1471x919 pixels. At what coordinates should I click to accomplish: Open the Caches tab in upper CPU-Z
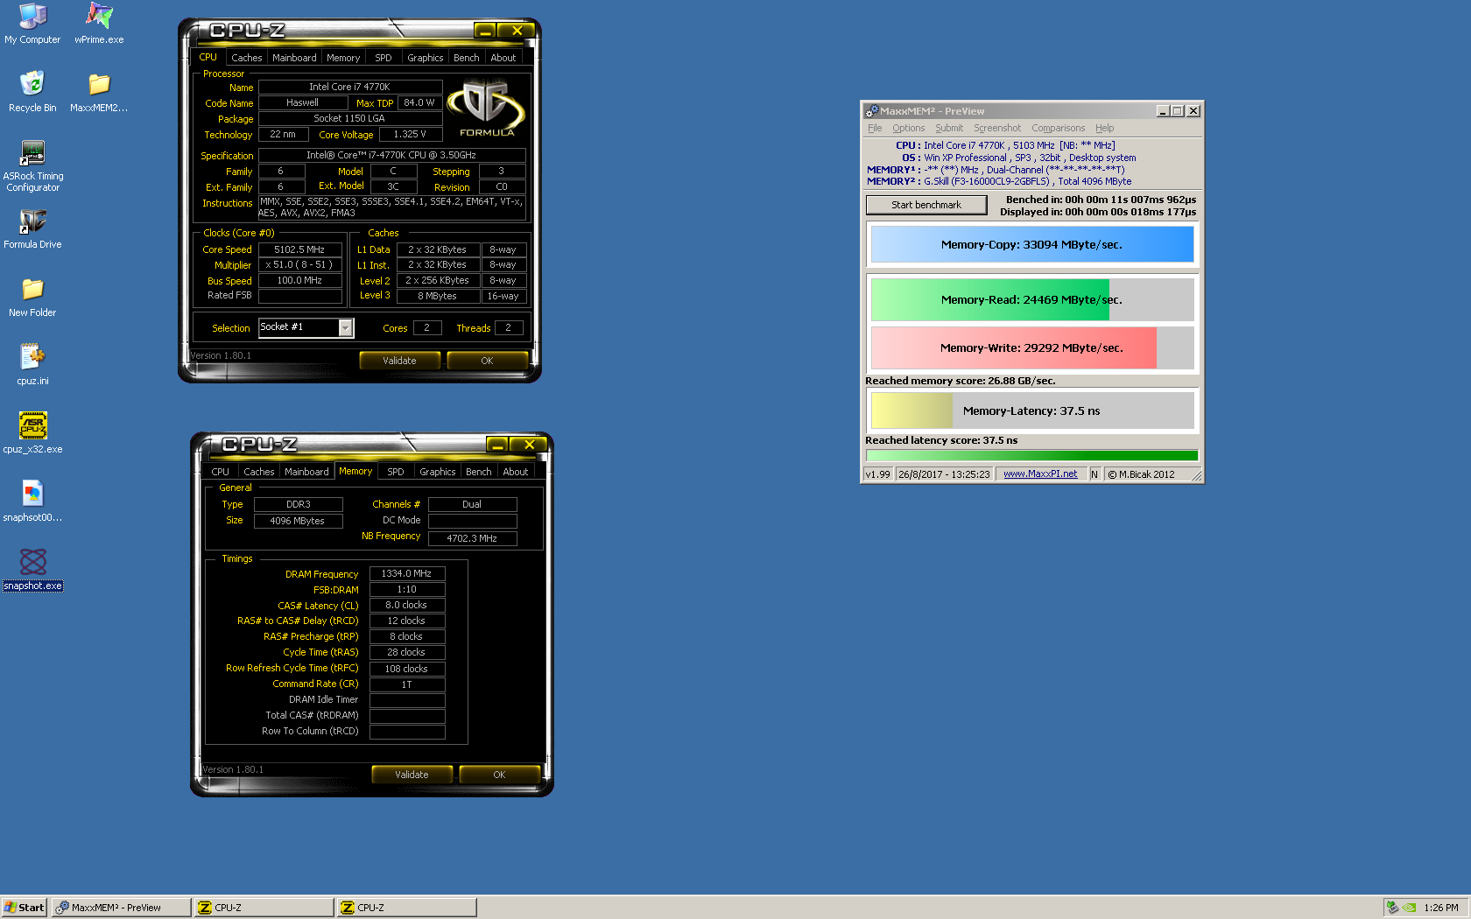247,58
